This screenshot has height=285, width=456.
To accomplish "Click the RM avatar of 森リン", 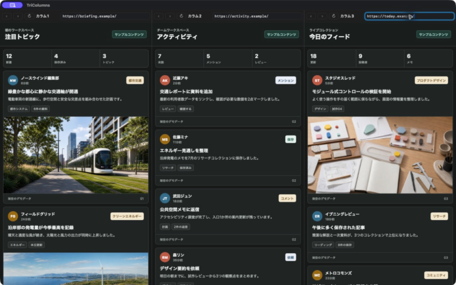I will pyautogui.click(x=165, y=257).
